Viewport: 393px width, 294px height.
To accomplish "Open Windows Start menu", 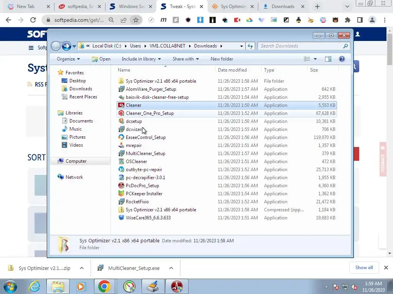I will [10, 286].
